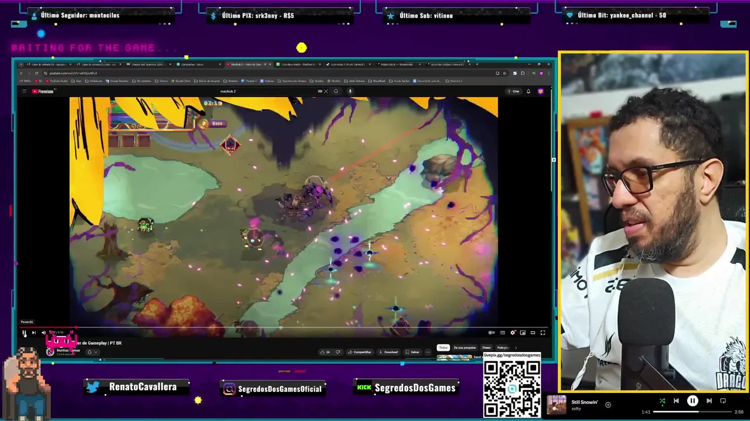The width and height of the screenshot is (750, 421).
Task: Switch to the Campanhas browser tab
Action: 198,64
